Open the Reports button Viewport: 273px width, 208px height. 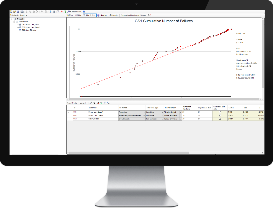[x=113, y=15]
